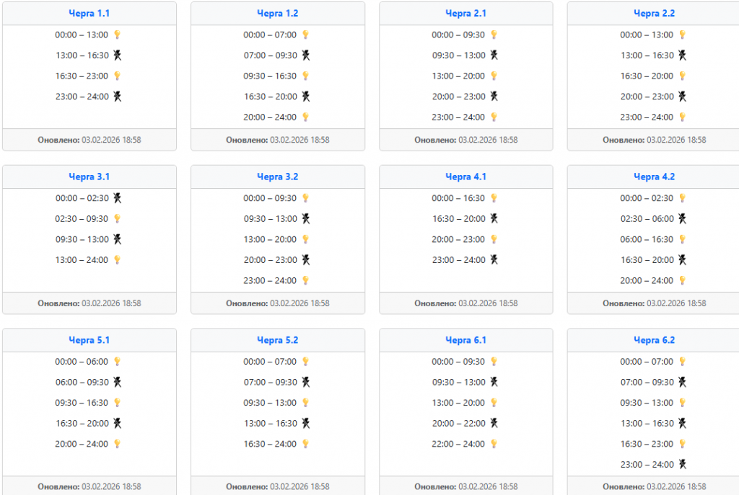Click the light bulb beside 16:30 – 24:00 in Черга 5.2
The height and width of the screenshot is (495, 739).
[x=305, y=444]
